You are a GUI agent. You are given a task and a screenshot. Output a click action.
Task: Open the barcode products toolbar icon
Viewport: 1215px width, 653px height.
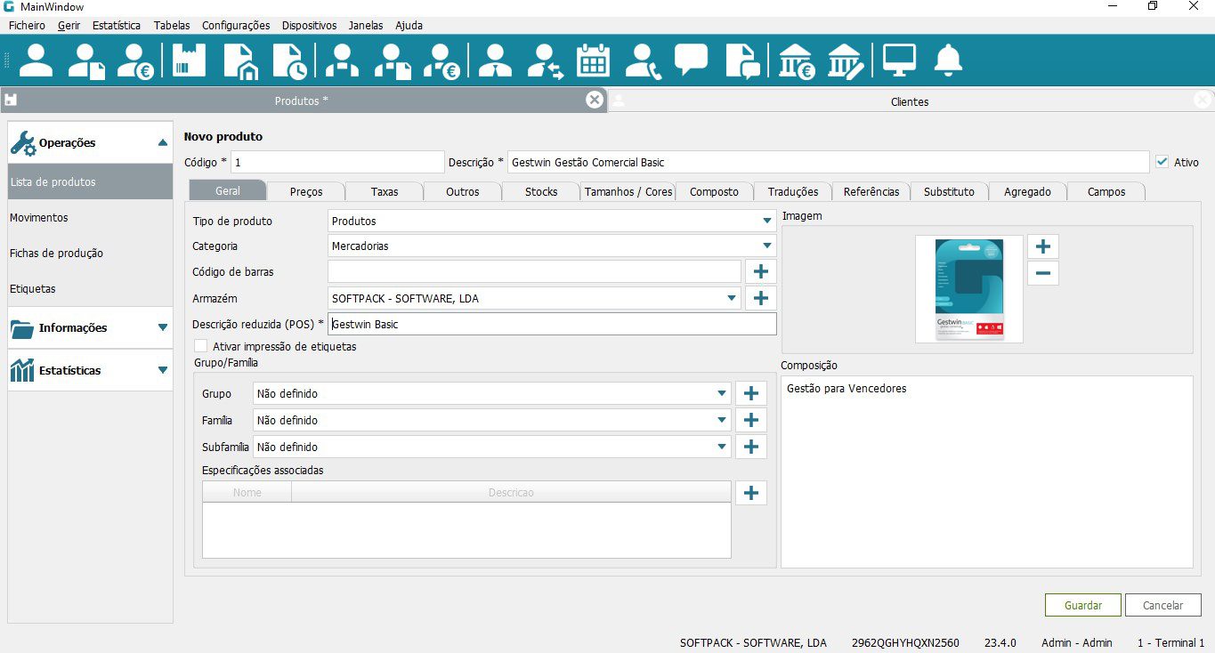click(189, 60)
